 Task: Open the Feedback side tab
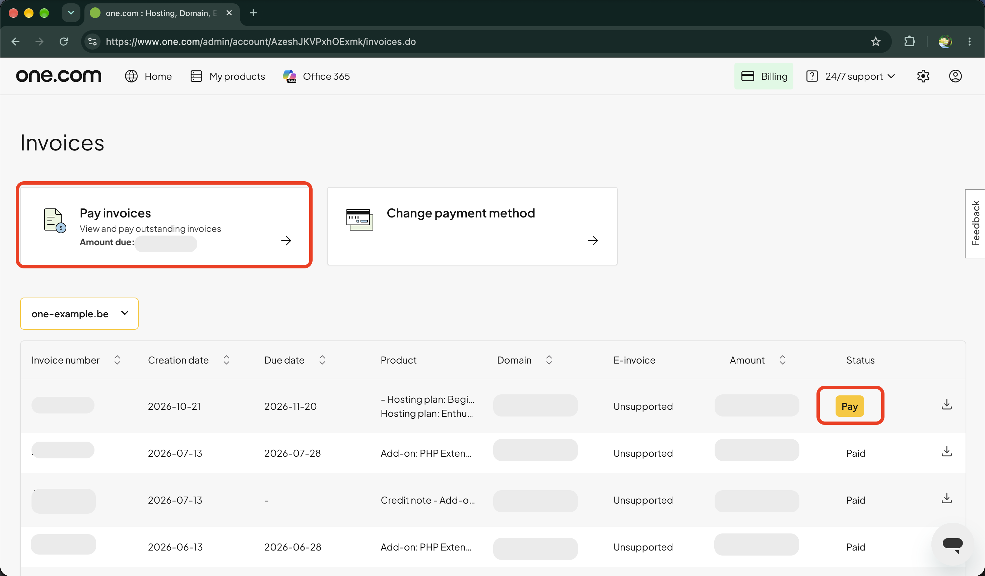point(975,223)
